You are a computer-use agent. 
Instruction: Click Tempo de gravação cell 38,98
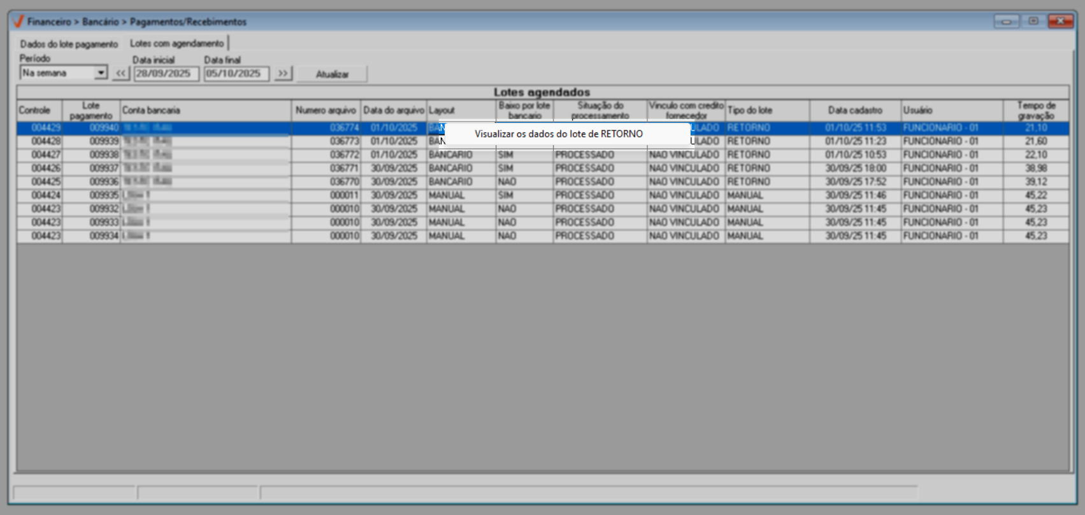[1036, 169]
